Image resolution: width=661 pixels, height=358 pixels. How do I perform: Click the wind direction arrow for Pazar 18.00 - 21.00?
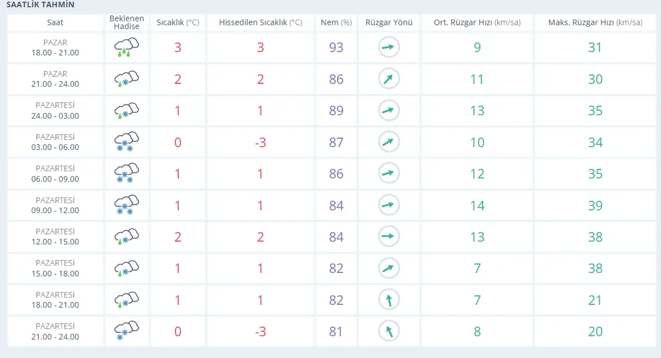pos(388,47)
